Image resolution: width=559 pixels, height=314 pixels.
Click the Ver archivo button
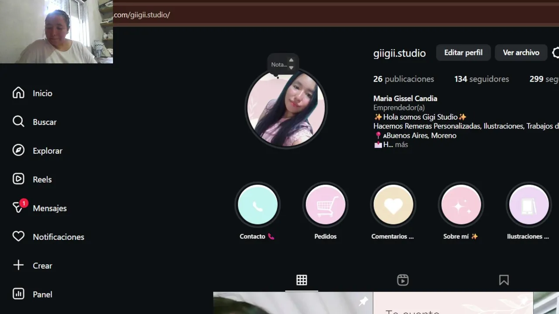point(521,52)
